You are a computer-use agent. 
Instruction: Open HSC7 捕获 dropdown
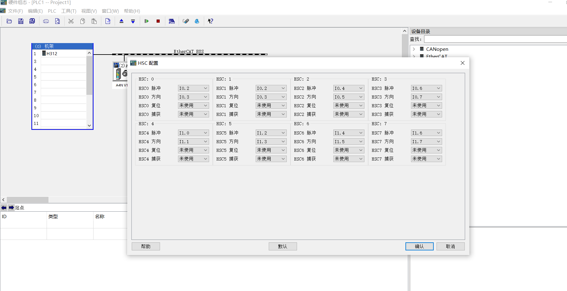pyautogui.click(x=426, y=159)
